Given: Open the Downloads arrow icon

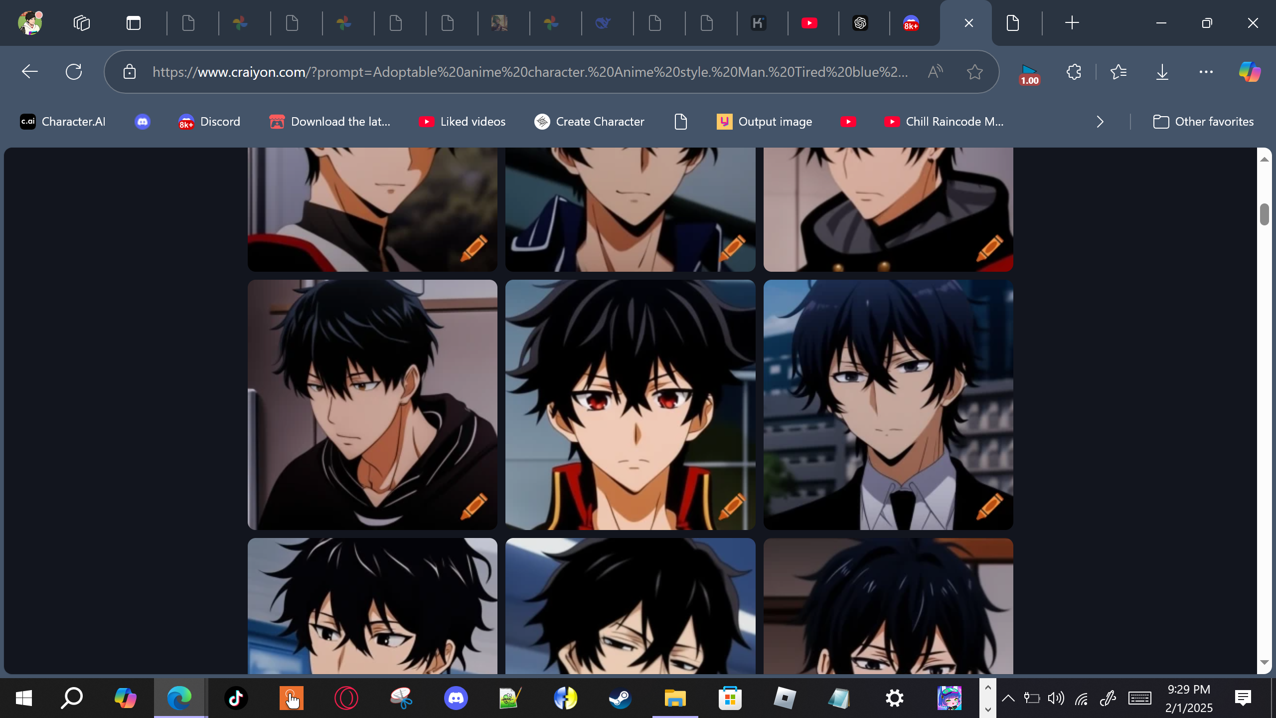Looking at the screenshot, I should (1162, 72).
